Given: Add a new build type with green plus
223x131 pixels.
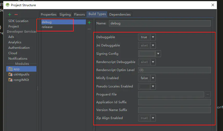Looking at the screenshot, I should pyautogui.click(x=89, y=23).
